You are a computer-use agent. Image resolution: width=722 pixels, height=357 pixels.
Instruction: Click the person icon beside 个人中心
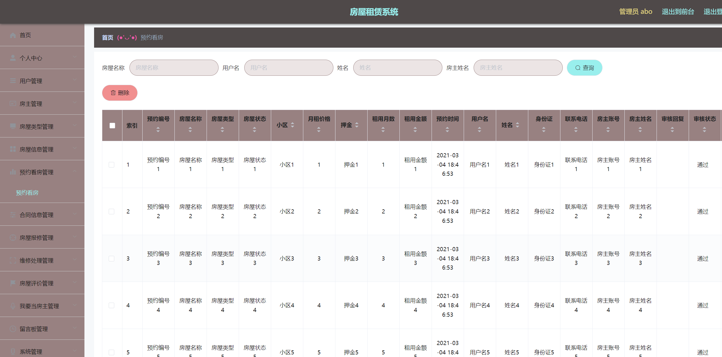13,58
